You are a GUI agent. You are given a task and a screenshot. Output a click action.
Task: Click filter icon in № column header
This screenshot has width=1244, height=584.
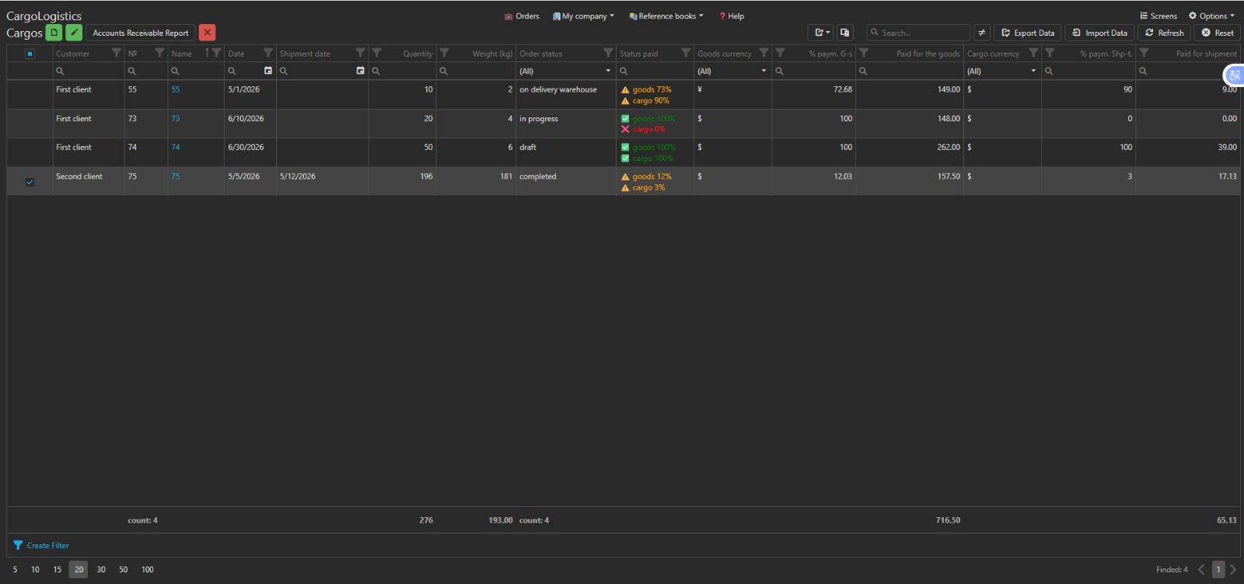tap(159, 53)
